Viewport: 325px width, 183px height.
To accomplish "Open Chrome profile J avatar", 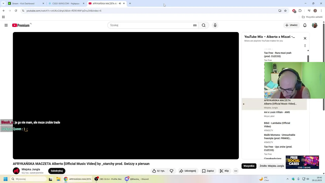I will coord(315,11).
